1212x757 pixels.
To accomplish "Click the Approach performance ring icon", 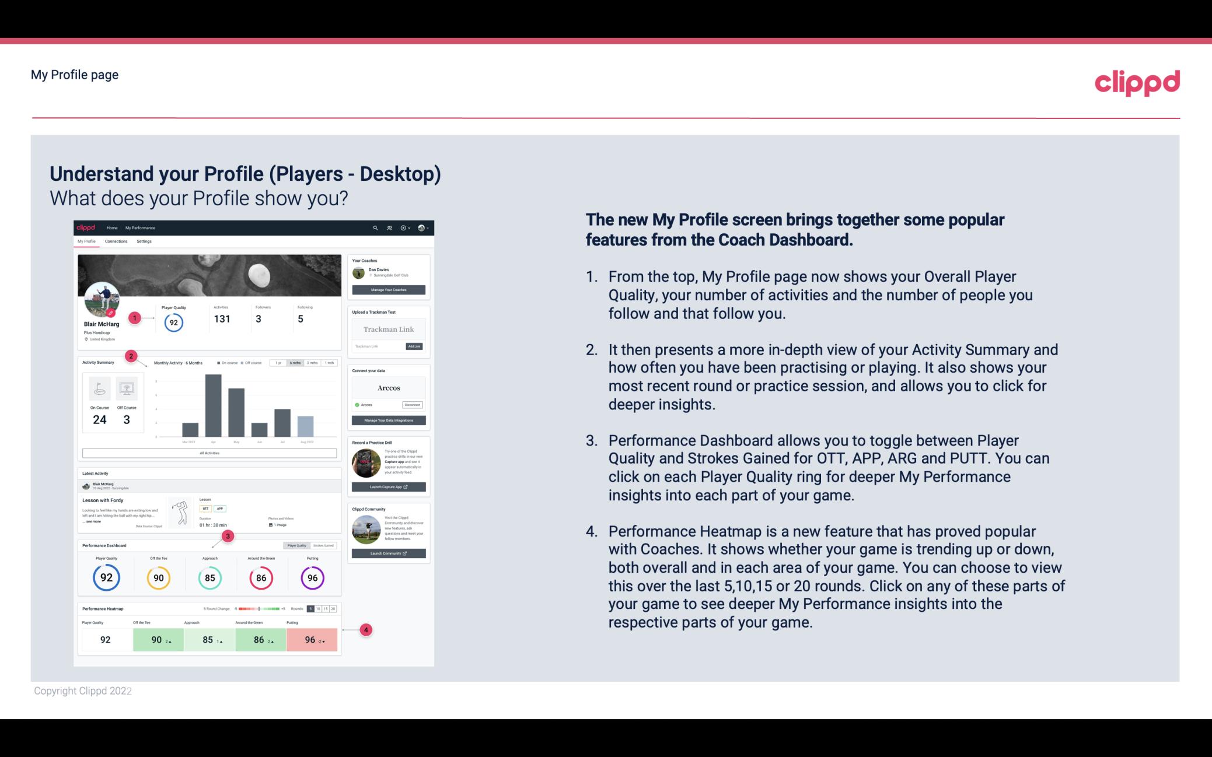I will (208, 576).
